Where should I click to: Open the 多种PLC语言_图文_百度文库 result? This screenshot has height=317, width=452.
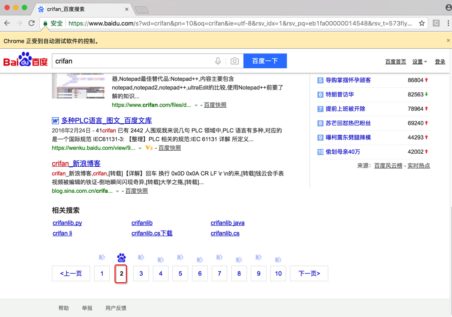pyautogui.click(x=106, y=120)
